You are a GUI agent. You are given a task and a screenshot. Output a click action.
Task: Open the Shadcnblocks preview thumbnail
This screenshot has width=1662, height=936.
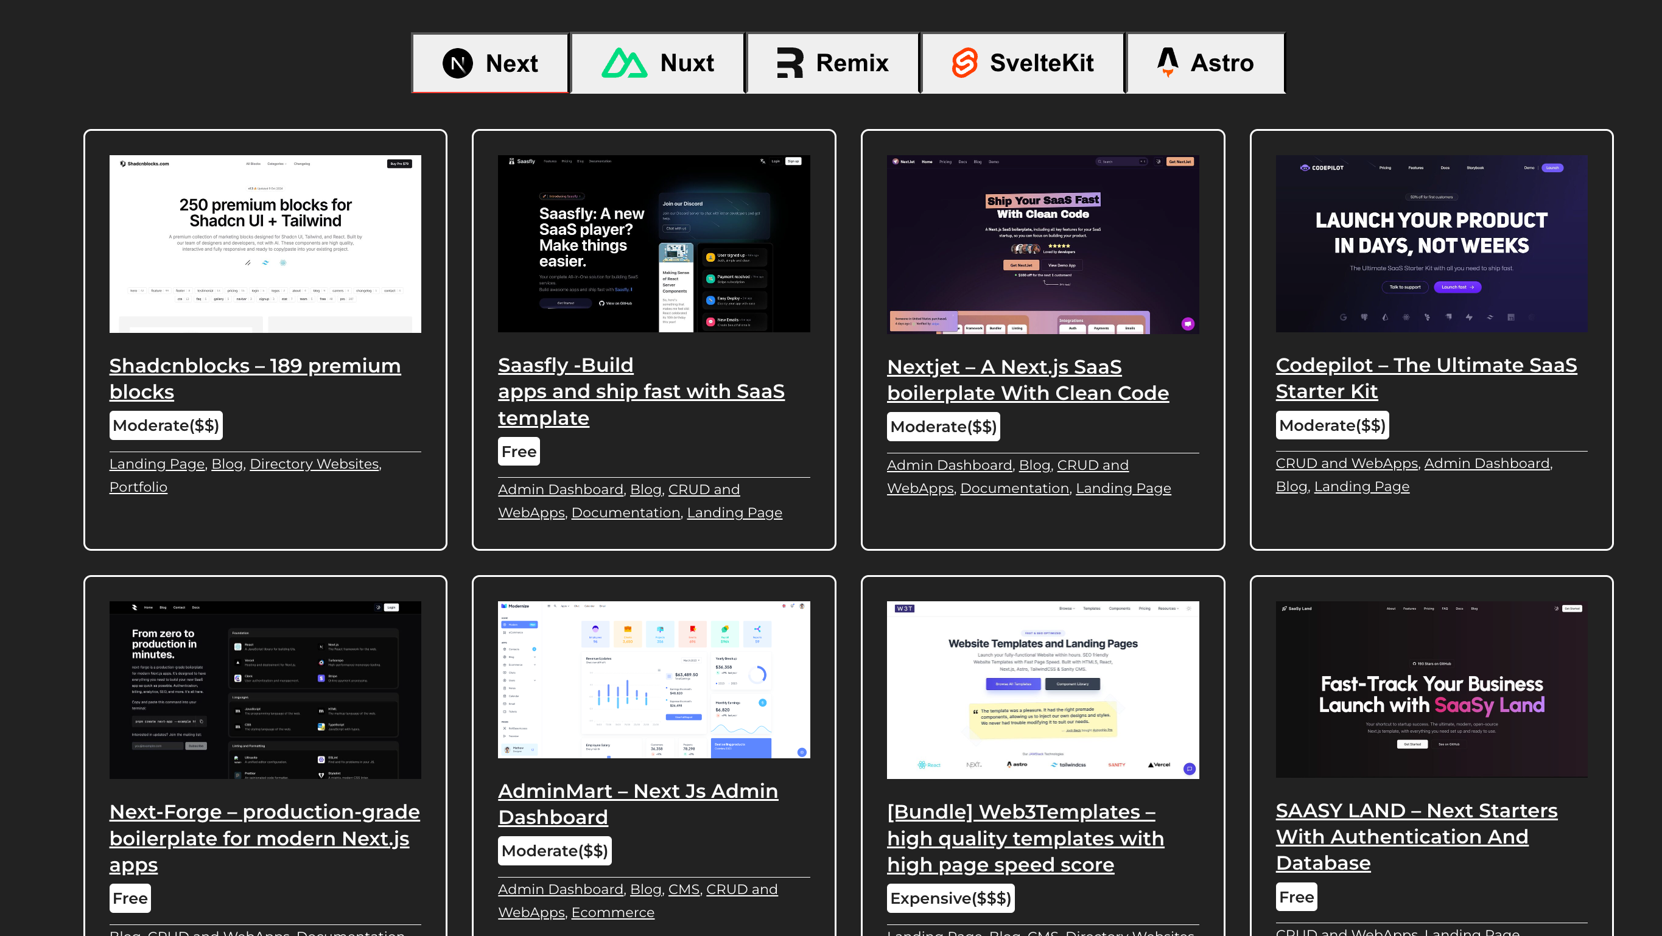pos(265,244)
